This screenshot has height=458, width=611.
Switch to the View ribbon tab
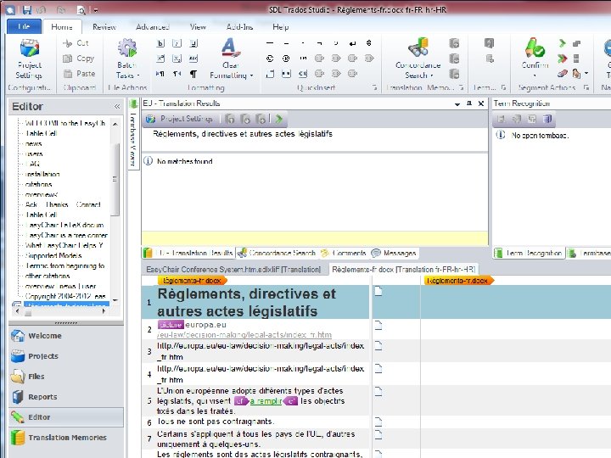[198, 27]
